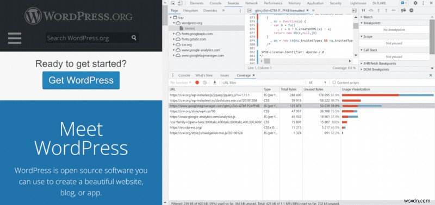The width and height of the screenshot is (435, 205).
Task: Expand www.googletagmanager.com tree node
Action: tap(174, 55)
